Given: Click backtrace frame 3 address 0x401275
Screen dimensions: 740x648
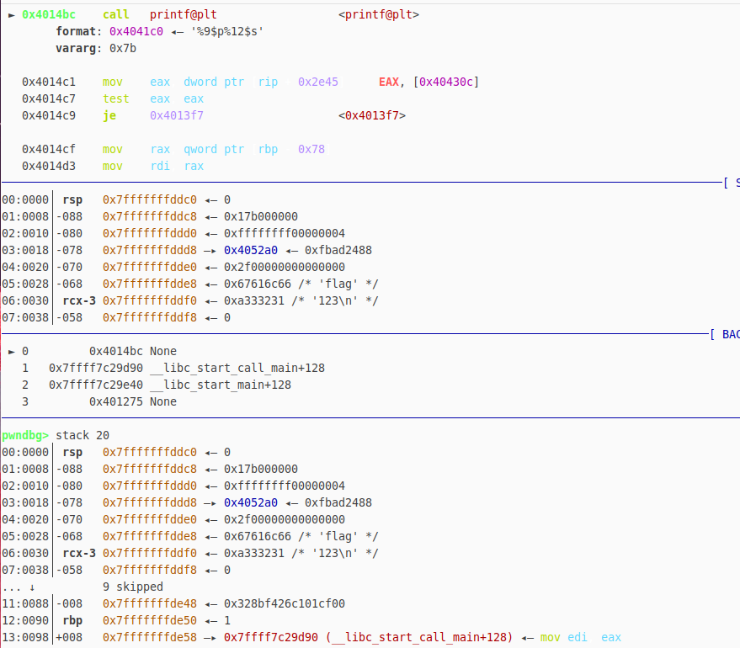Looking at the screenshot, I should [115, 401].
